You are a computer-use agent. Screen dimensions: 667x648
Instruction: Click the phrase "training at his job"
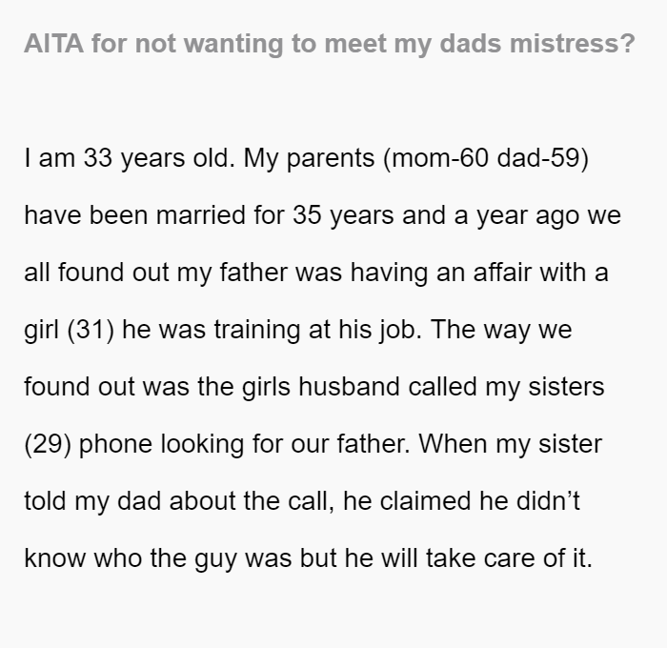(316, 330)
